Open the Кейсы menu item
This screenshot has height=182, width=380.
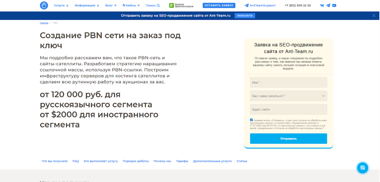132,6
